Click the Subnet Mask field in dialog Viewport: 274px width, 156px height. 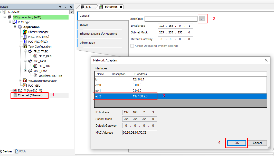pyautogui.click(x=140, y=119)
